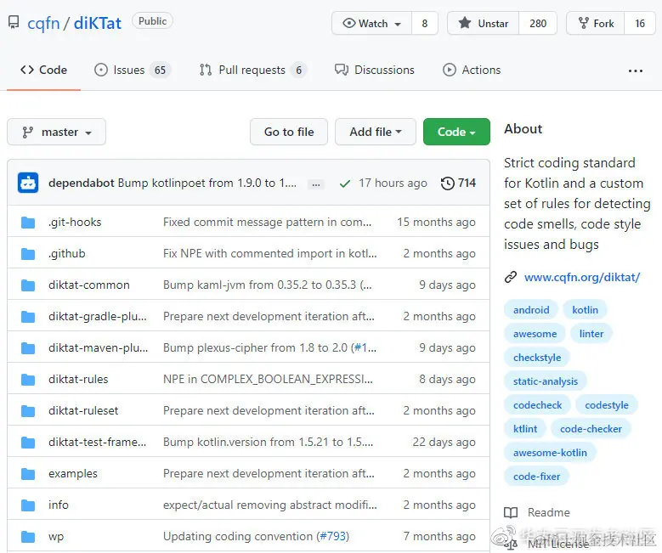The height and width of the screenshot is (553, 662).
Task: Click the link chain icon beside website URL
Action: click(x=511, y=277)
